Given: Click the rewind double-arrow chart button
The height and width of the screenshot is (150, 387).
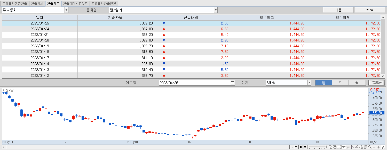Looking at the screenshot, I should (296, 147).
